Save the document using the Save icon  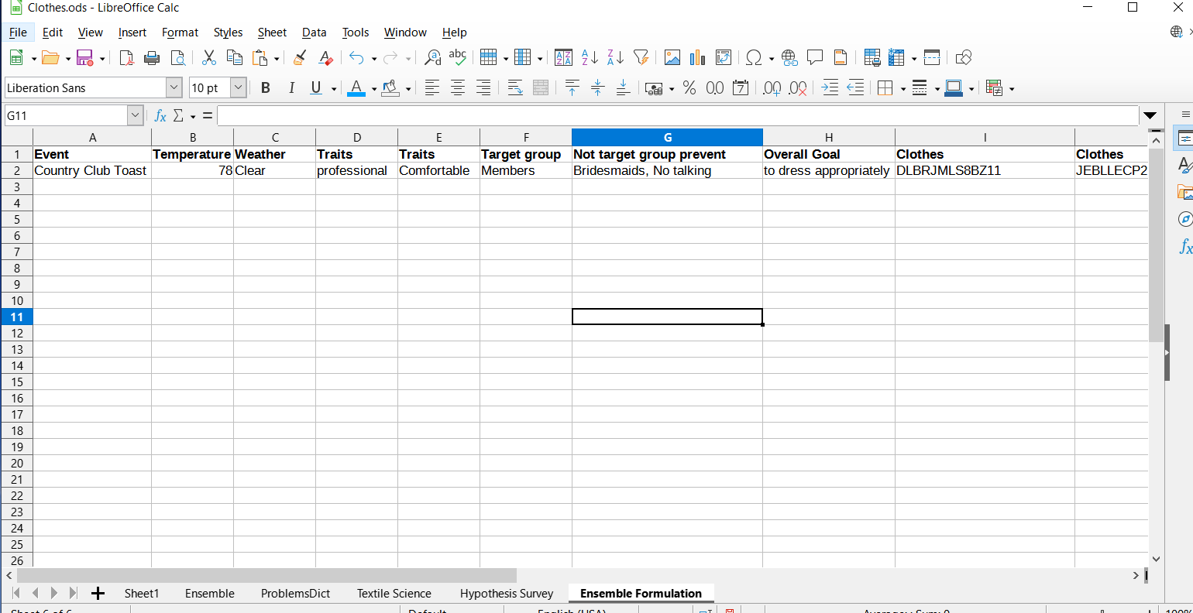[x=84, y=58]
